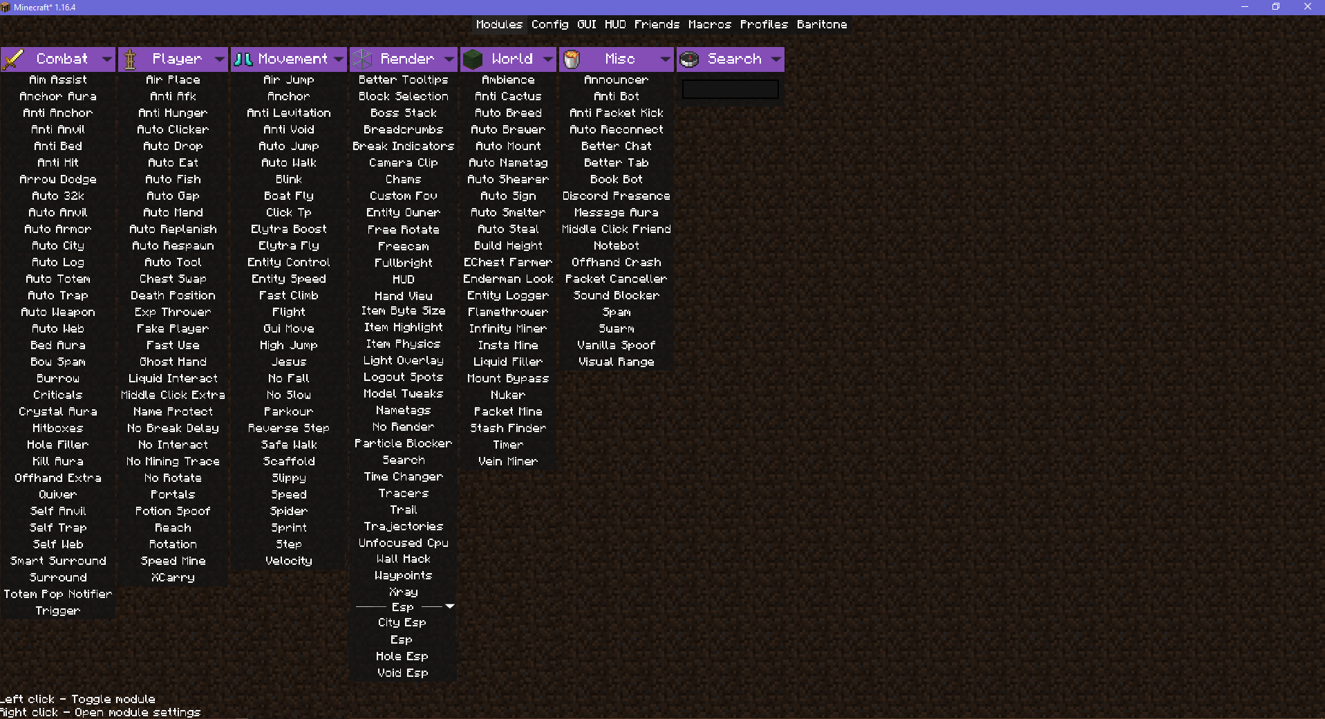The width and height of the screenshot is (1325, 719).
Task: Click the Misc category bucket icon
Action: [572, 59]
